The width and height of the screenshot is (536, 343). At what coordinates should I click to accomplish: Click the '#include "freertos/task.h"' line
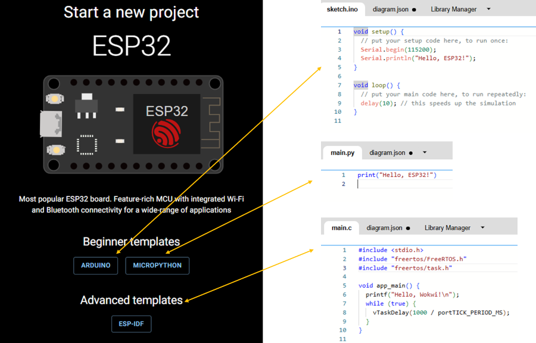[405, 268]
